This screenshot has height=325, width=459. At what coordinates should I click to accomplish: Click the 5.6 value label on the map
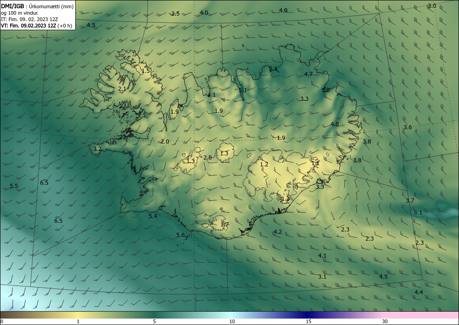(180, 235)
